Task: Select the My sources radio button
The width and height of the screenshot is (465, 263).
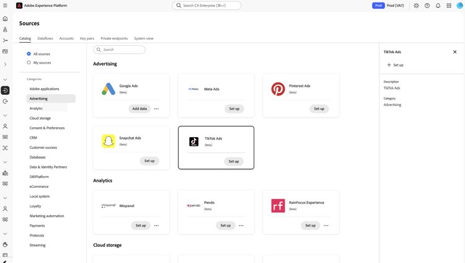Action: pyautogui.click(x=29, y=63)
